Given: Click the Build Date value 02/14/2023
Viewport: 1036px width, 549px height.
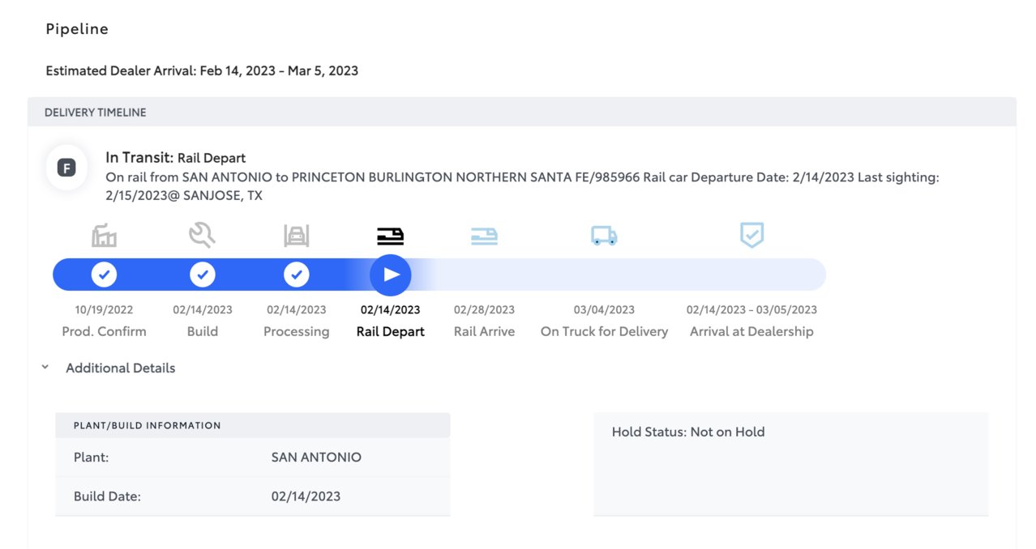Looking at the screenshot, I should click(306, 496).
